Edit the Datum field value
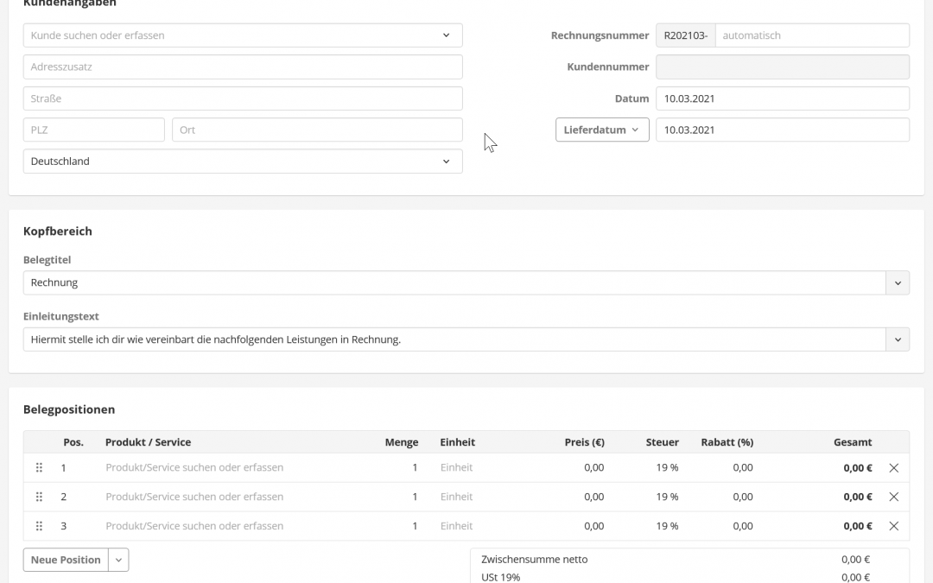933x583 pixels. (782, 98)
